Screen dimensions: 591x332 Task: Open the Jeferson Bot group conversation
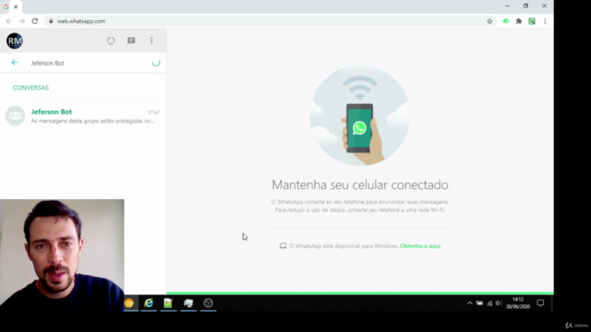tap(83, 115)
